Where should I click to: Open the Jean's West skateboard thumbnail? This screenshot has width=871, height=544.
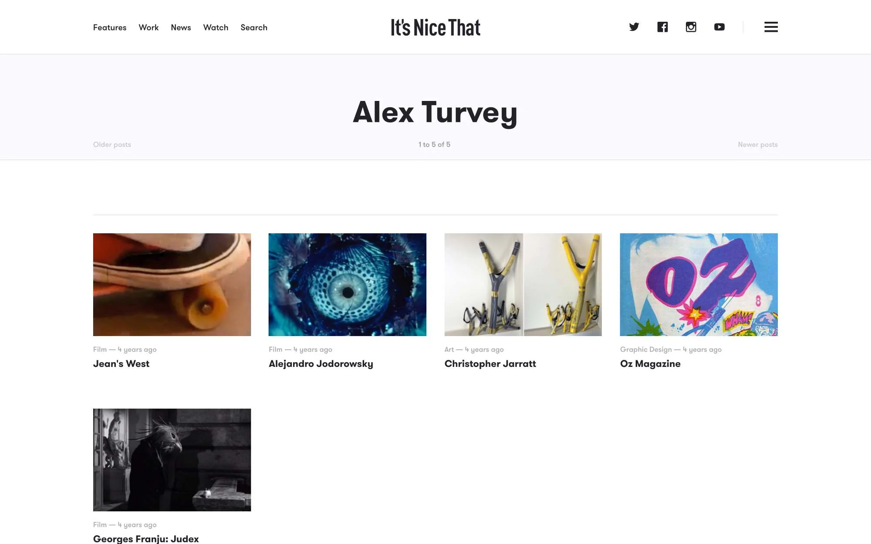coord(172,285)
